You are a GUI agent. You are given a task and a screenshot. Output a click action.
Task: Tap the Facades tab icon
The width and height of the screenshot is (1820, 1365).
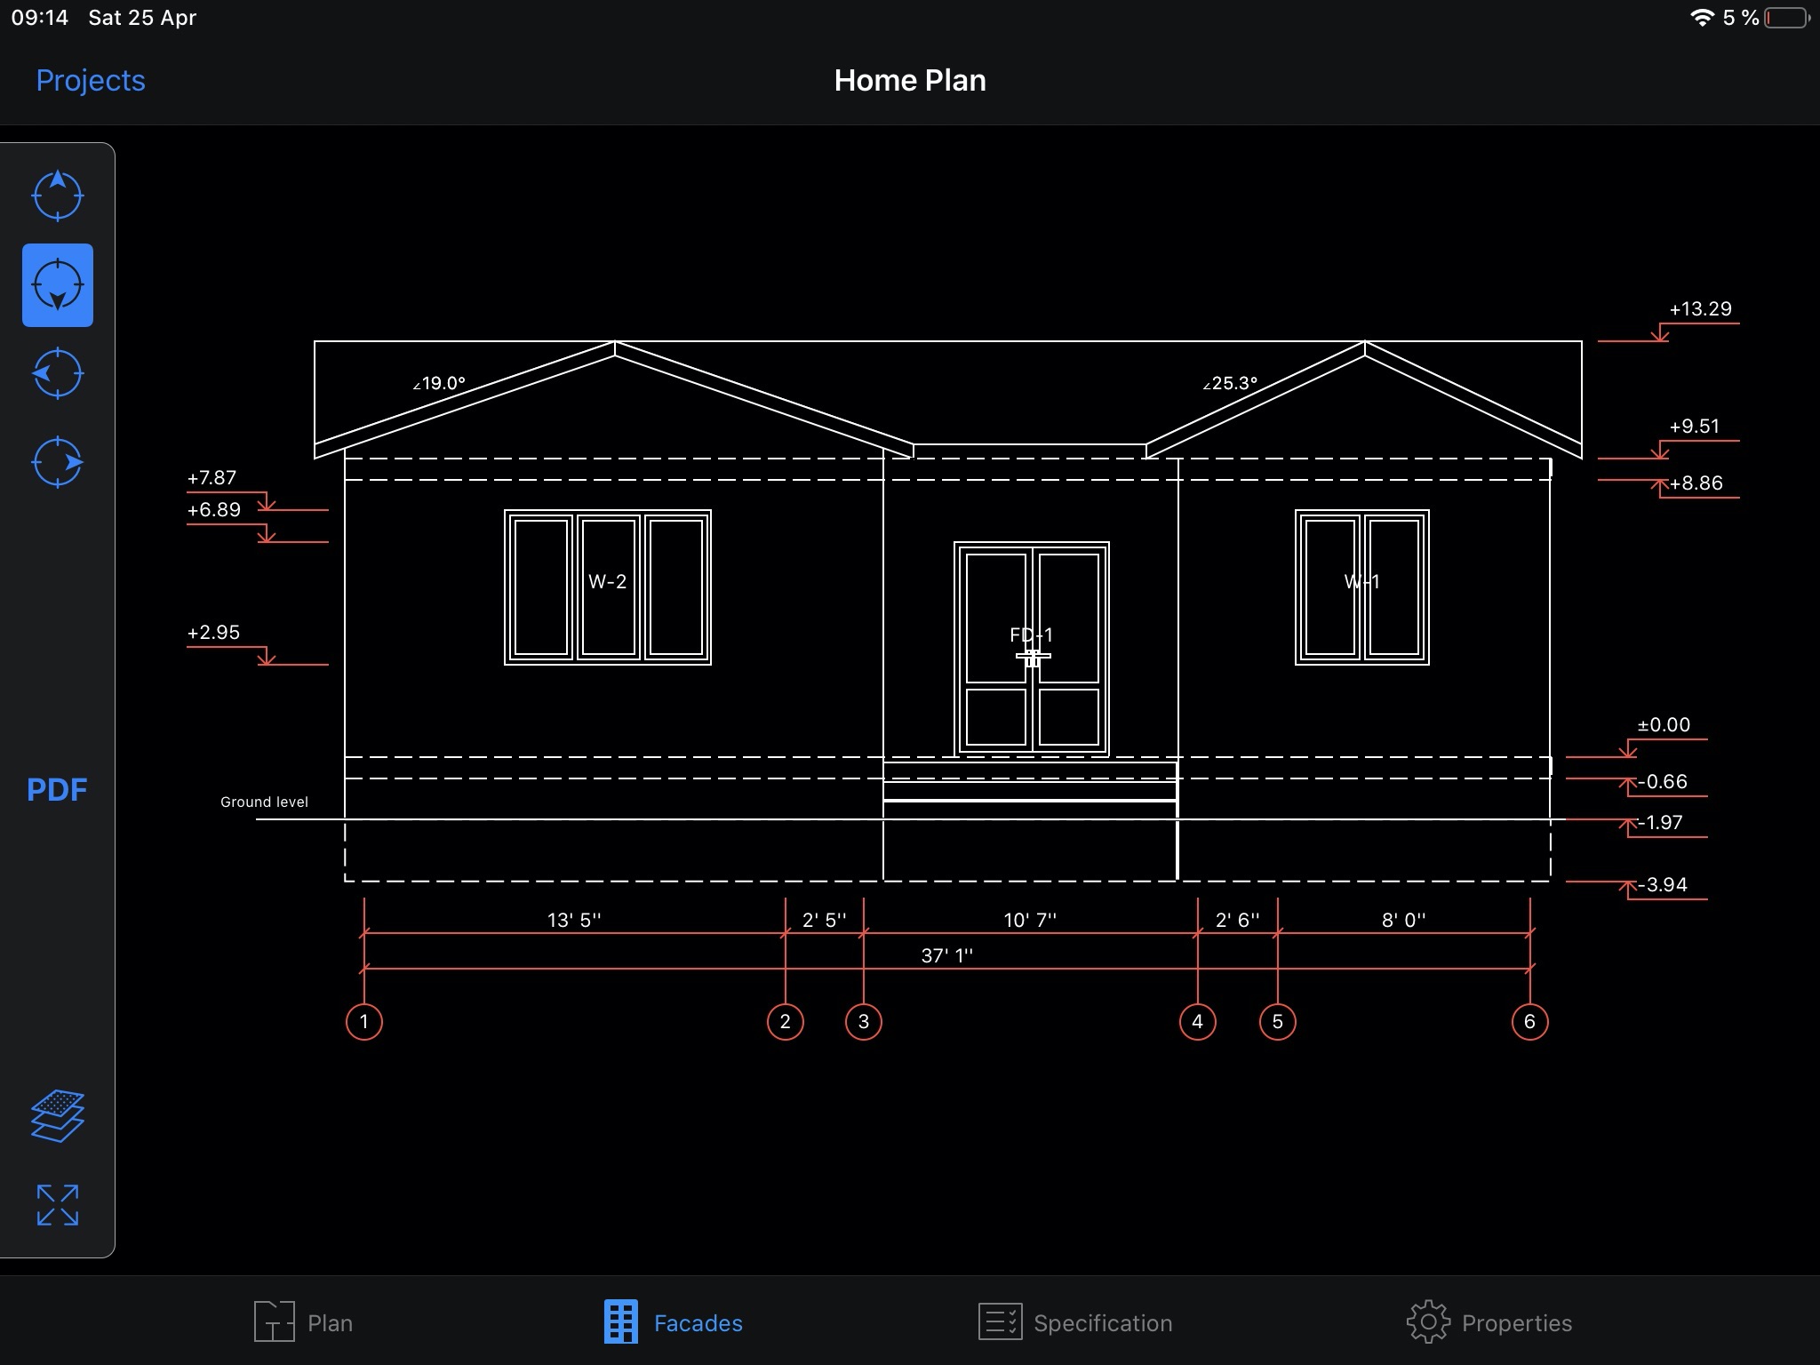(621, 1322)
